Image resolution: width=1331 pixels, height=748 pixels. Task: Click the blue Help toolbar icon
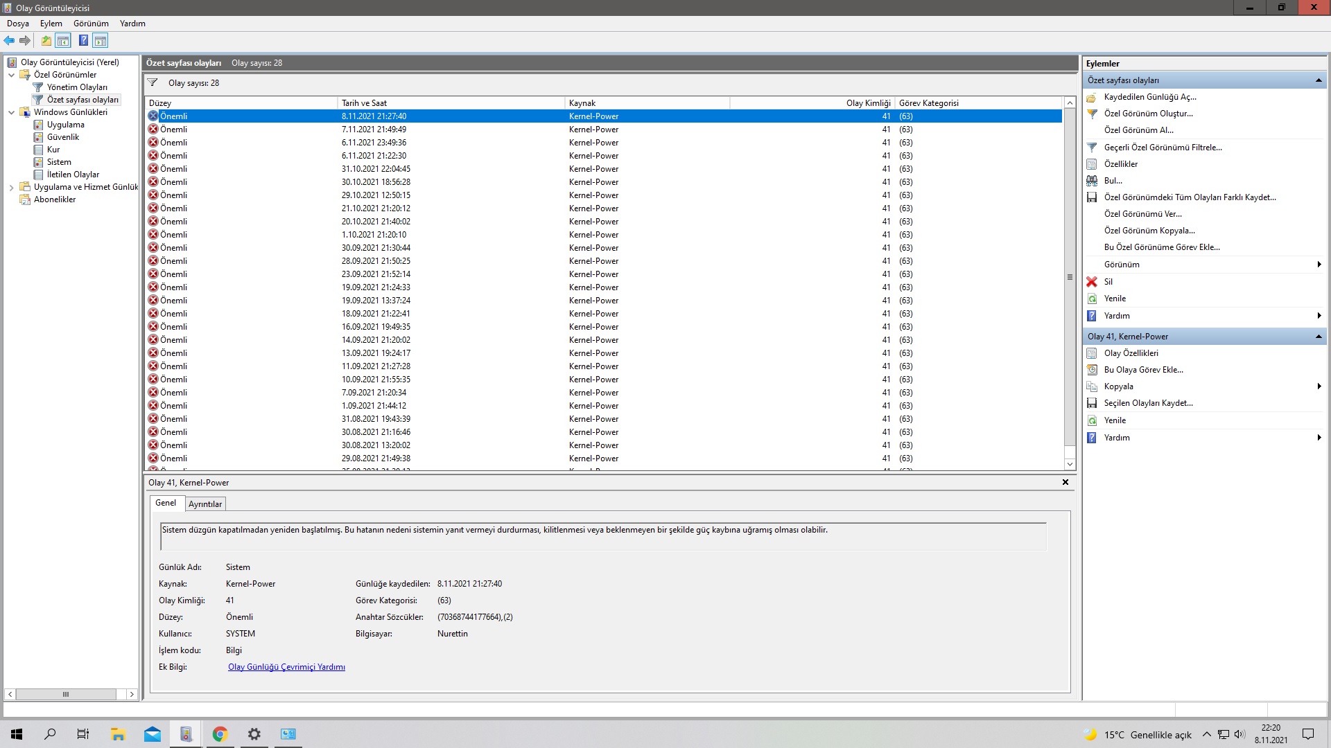83,41
